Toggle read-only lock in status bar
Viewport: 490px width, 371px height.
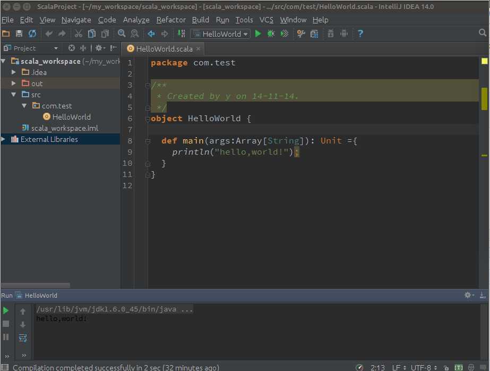[446, 368]
